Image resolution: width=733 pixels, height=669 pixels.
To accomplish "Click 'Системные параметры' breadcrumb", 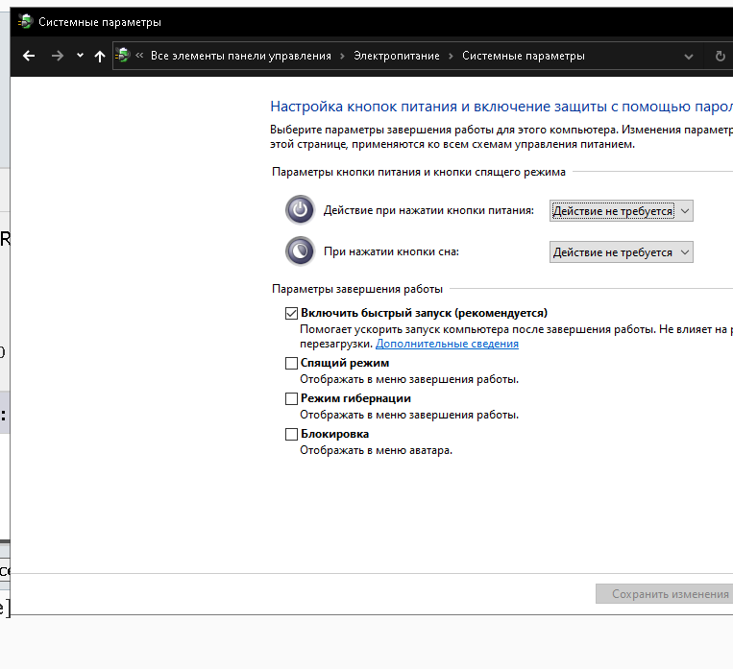I will point(524,56).
